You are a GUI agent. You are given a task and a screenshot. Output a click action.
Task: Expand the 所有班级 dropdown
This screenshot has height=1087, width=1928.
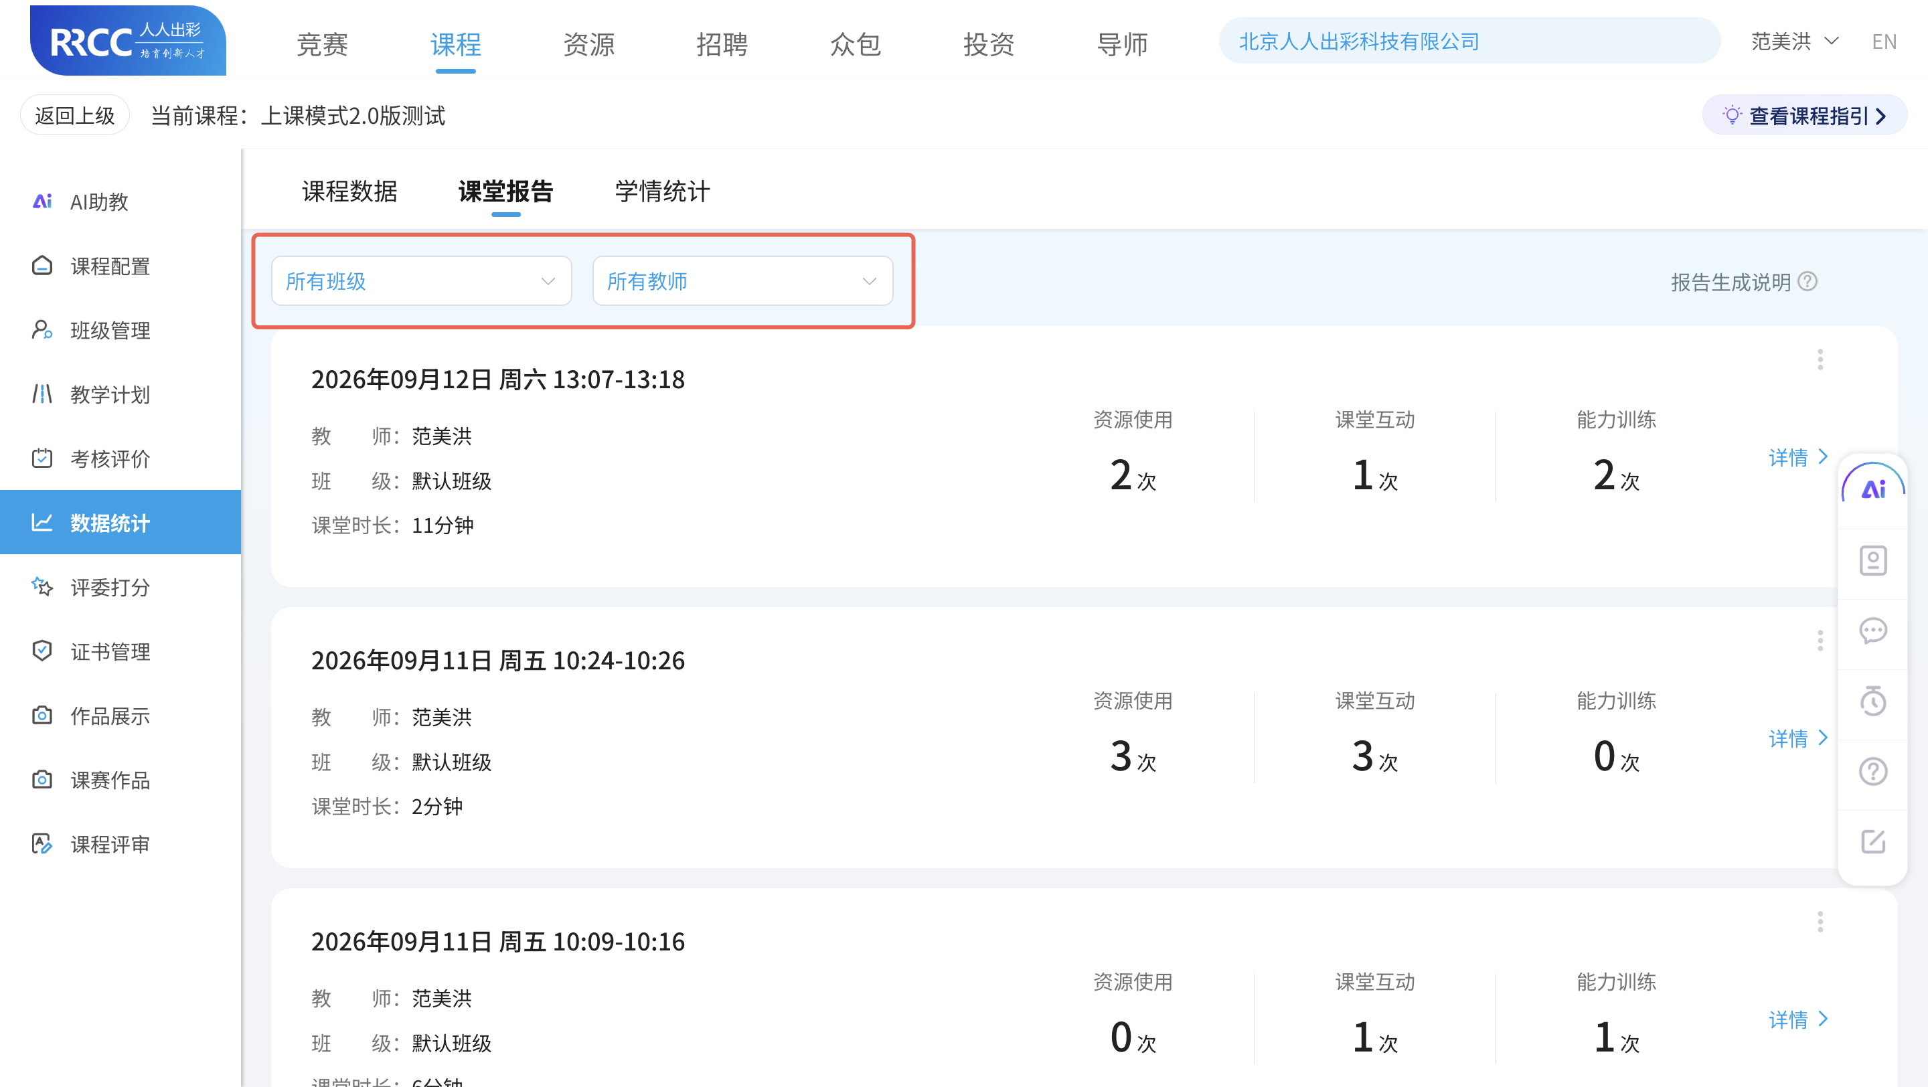pos(421,281)
